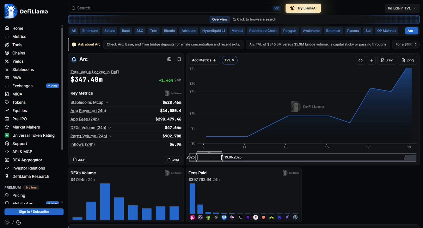423x228 pixels.
Task: Open the Arc website globe icon
Action: point(169,59)
